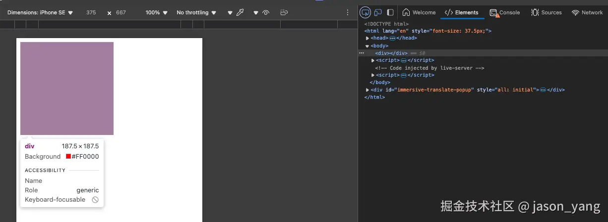Click the height field showing 667
The image size is (608, 222).
(121, 12)
